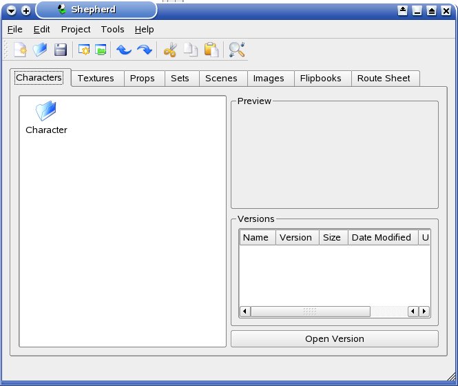
Task: Open the Project menu
Action: tap(76, 29)
